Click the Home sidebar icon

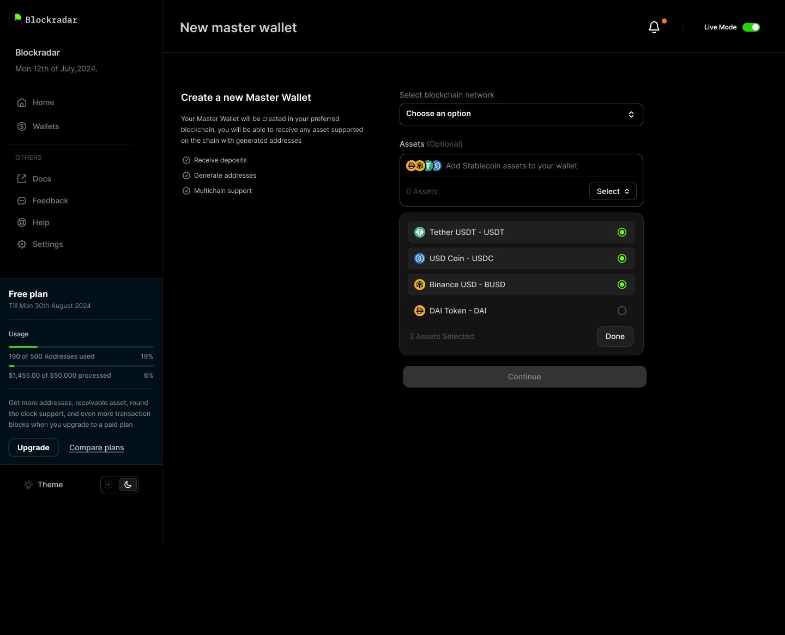point(22,102)
